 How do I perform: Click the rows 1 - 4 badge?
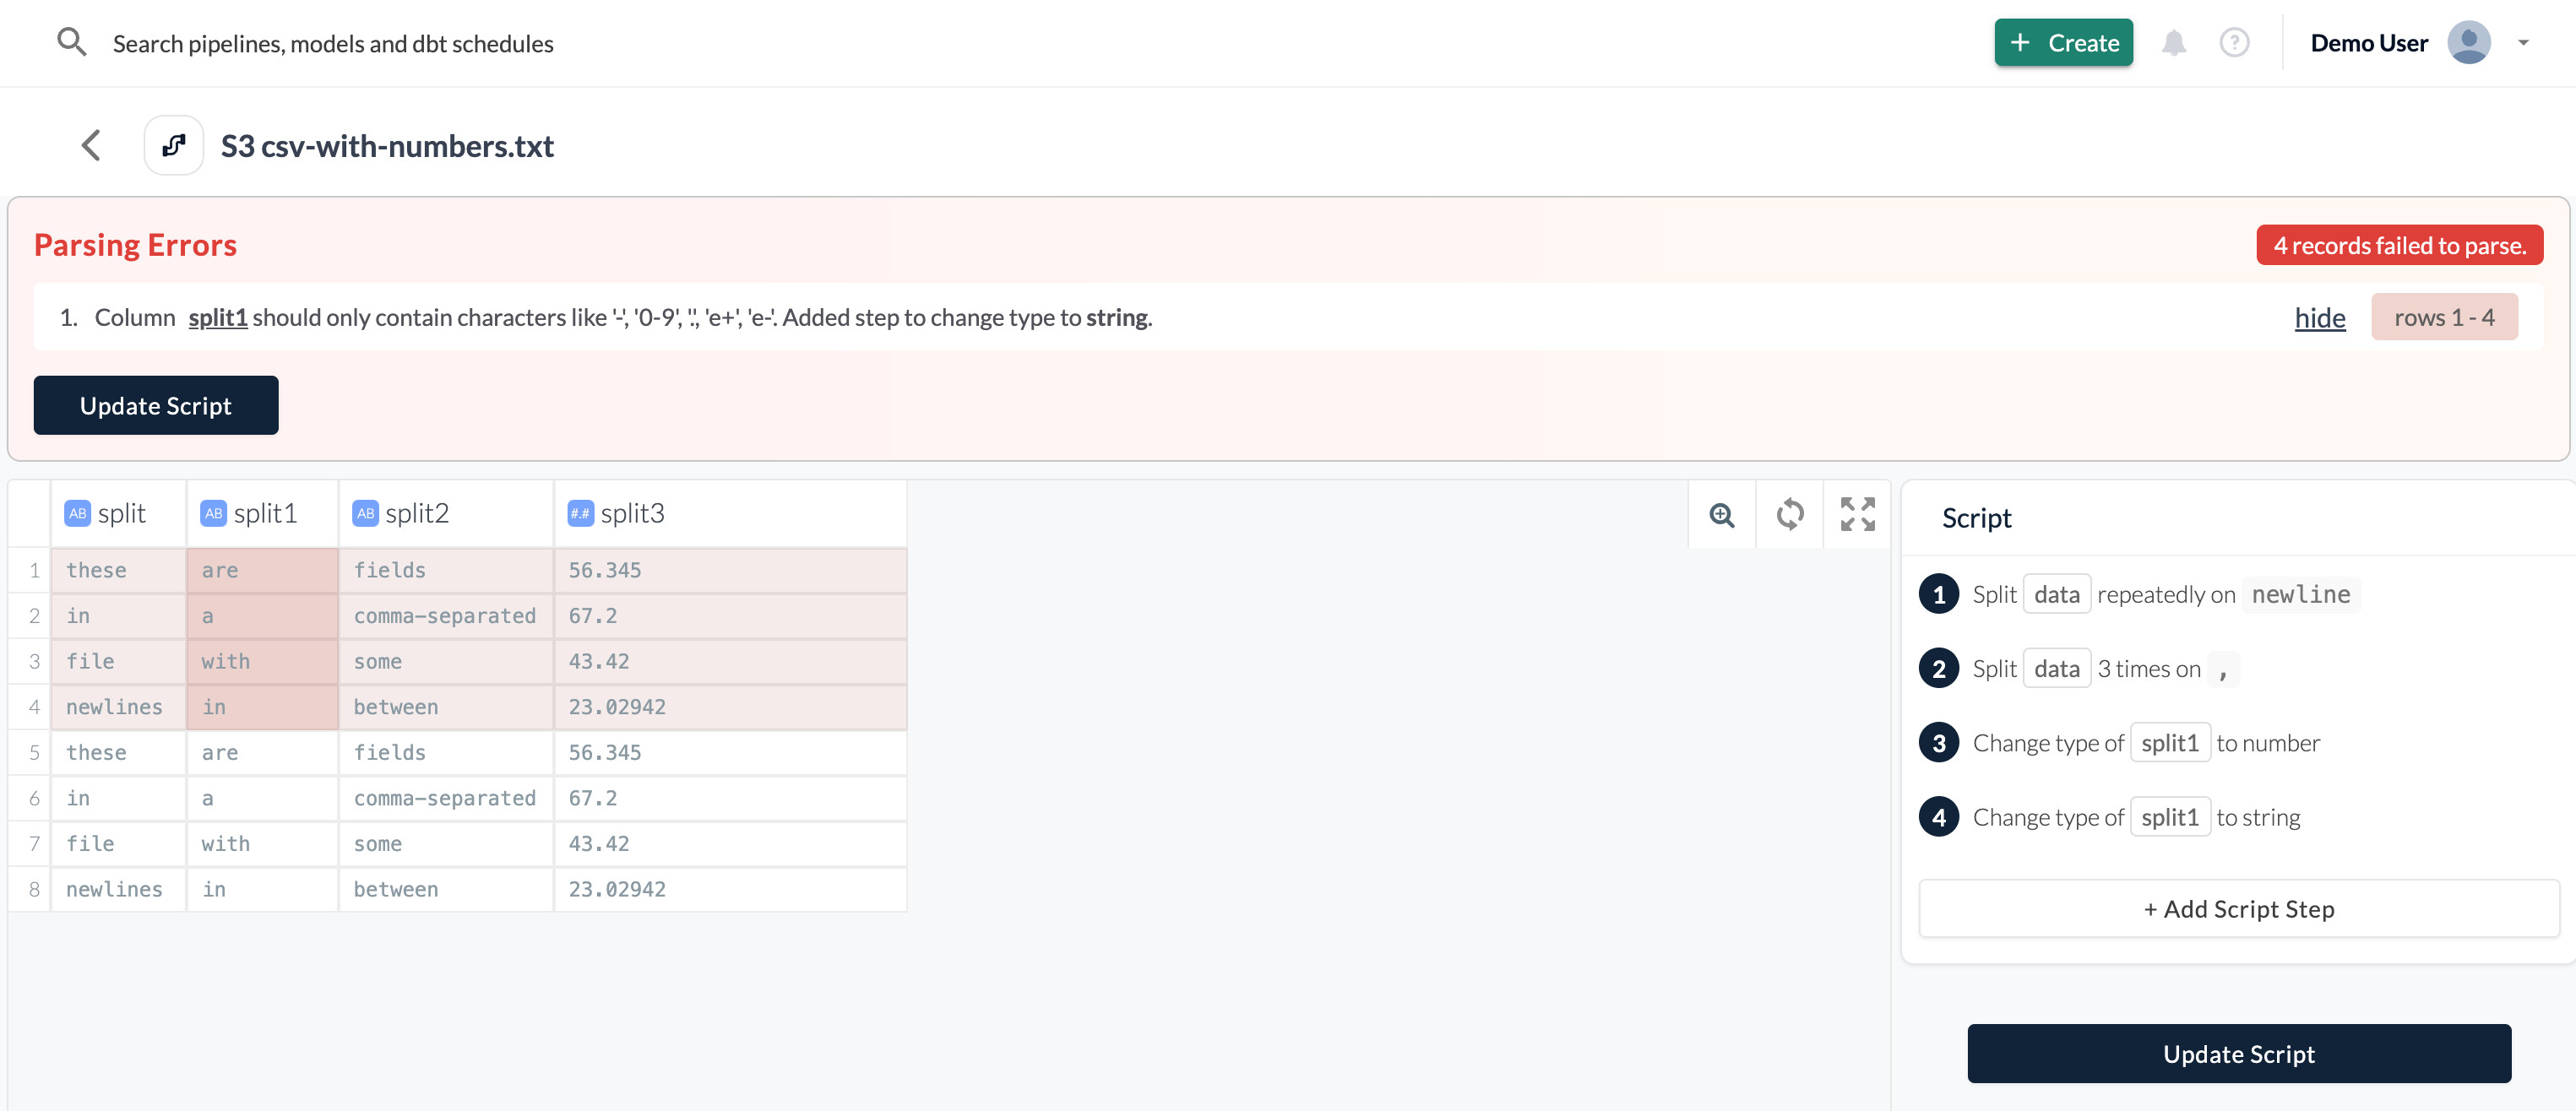[2443, 317]
